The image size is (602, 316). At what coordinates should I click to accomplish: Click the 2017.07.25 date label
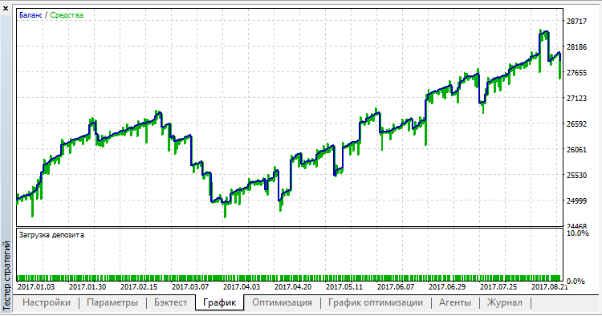pyautogui.click(x=498, y=286)
